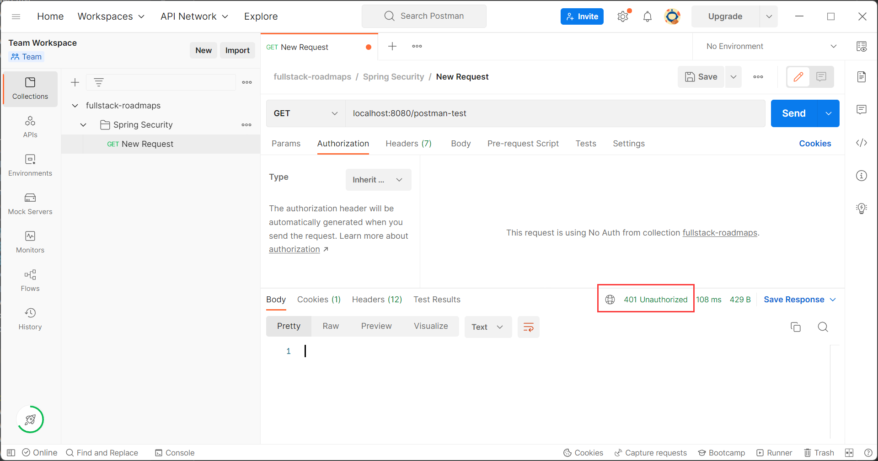Open related requests lightbulb icon

[862, 209]
